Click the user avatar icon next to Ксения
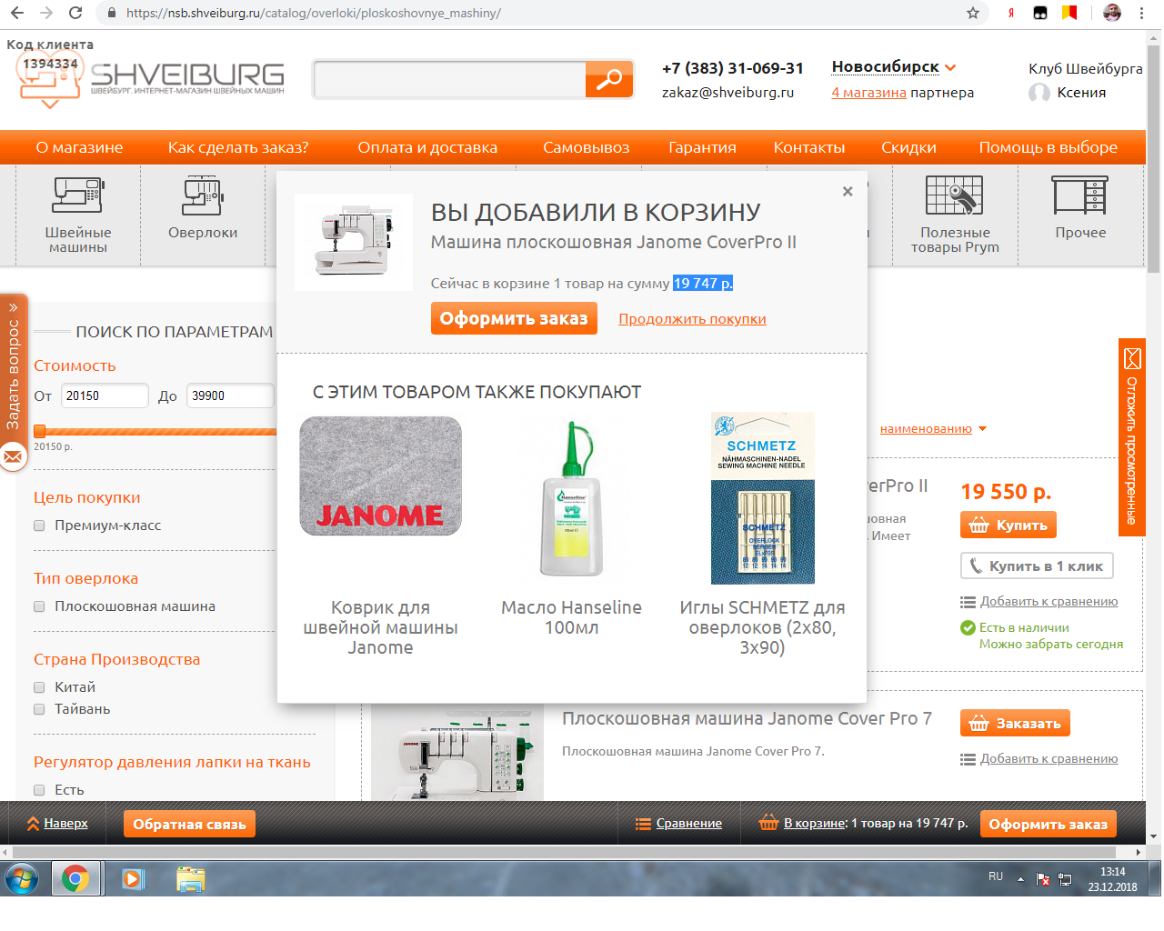Image resolution: width=1164 pixels, height=931 pixels. (1039, 93)
